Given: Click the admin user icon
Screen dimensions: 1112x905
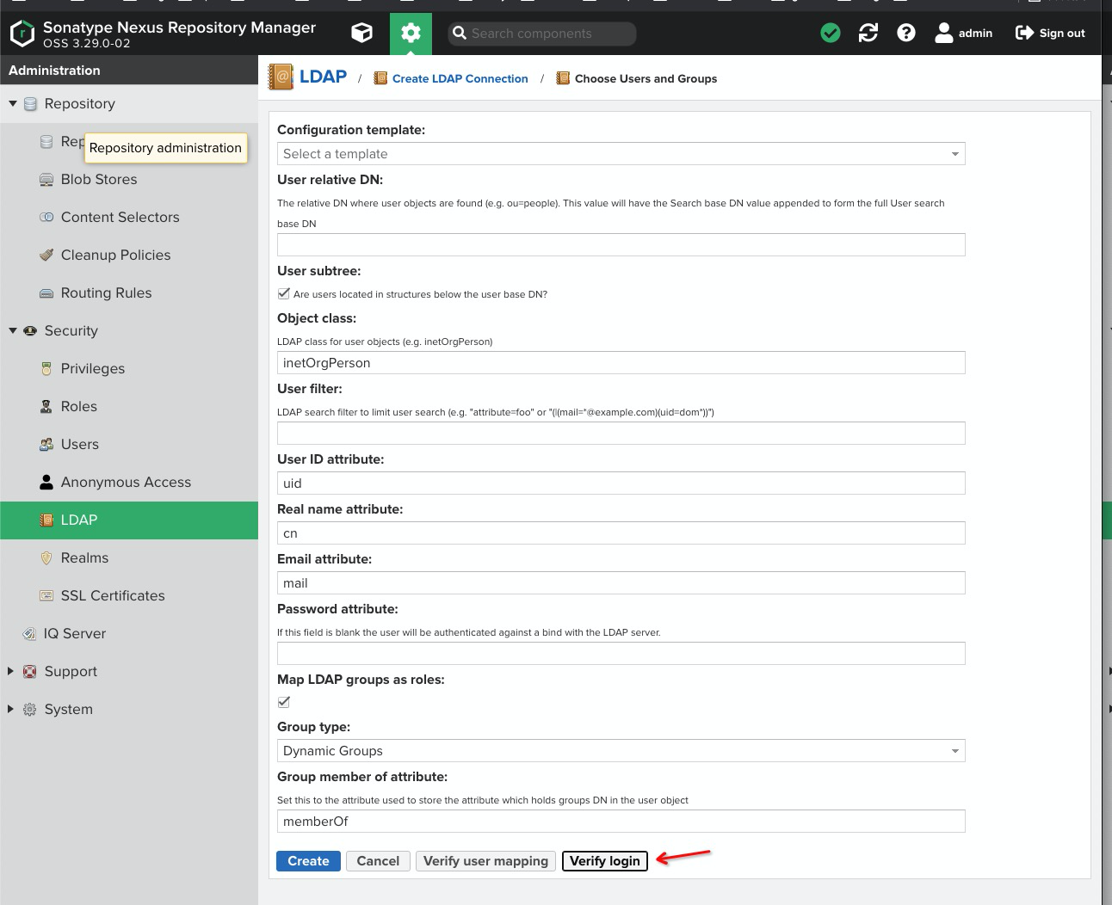Looking at the screenshot, I should [944, 33].
